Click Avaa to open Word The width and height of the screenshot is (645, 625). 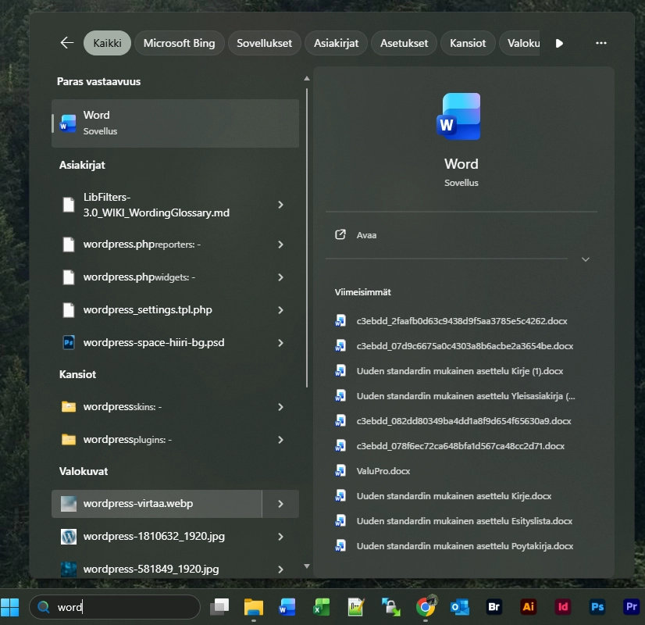pyautogui.click(x=366, y=234)
